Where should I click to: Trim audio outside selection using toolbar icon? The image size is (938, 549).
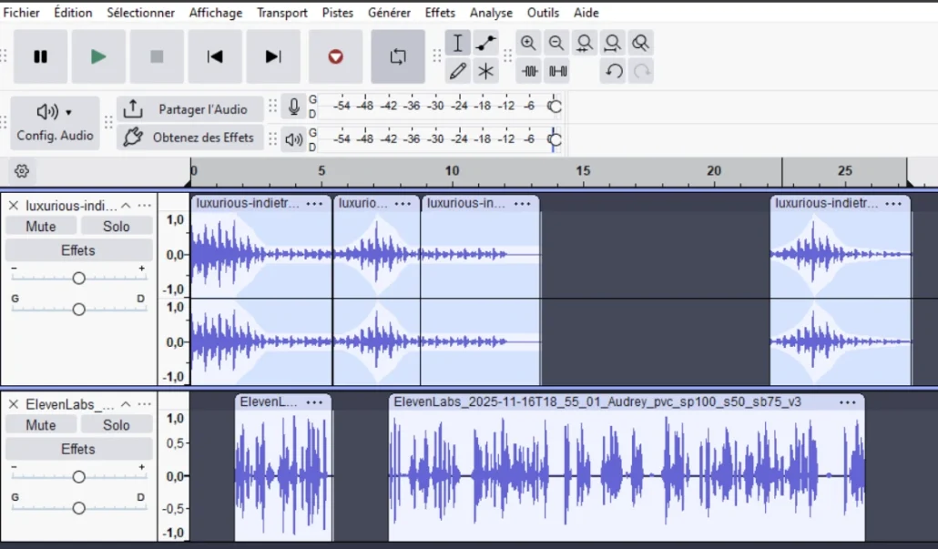click(x=529, y=71)
